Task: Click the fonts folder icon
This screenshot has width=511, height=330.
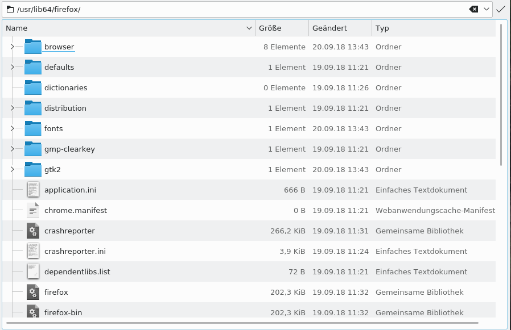Action: pos(33,128)
